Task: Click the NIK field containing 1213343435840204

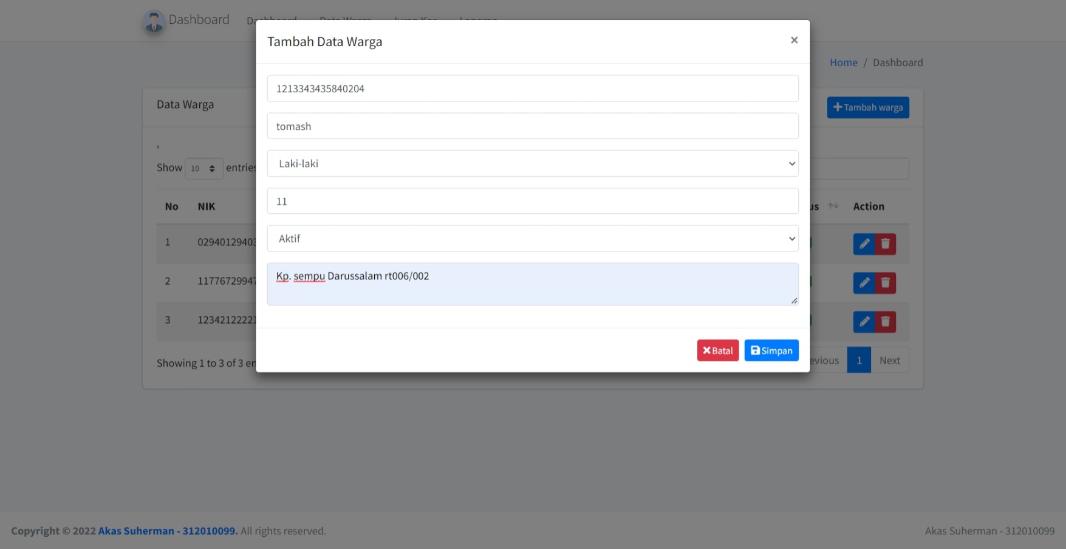Action: 533,88
